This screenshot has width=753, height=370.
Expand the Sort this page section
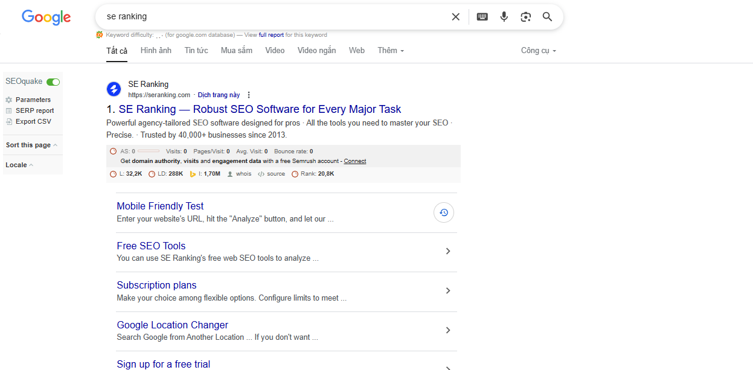point(31,145)
